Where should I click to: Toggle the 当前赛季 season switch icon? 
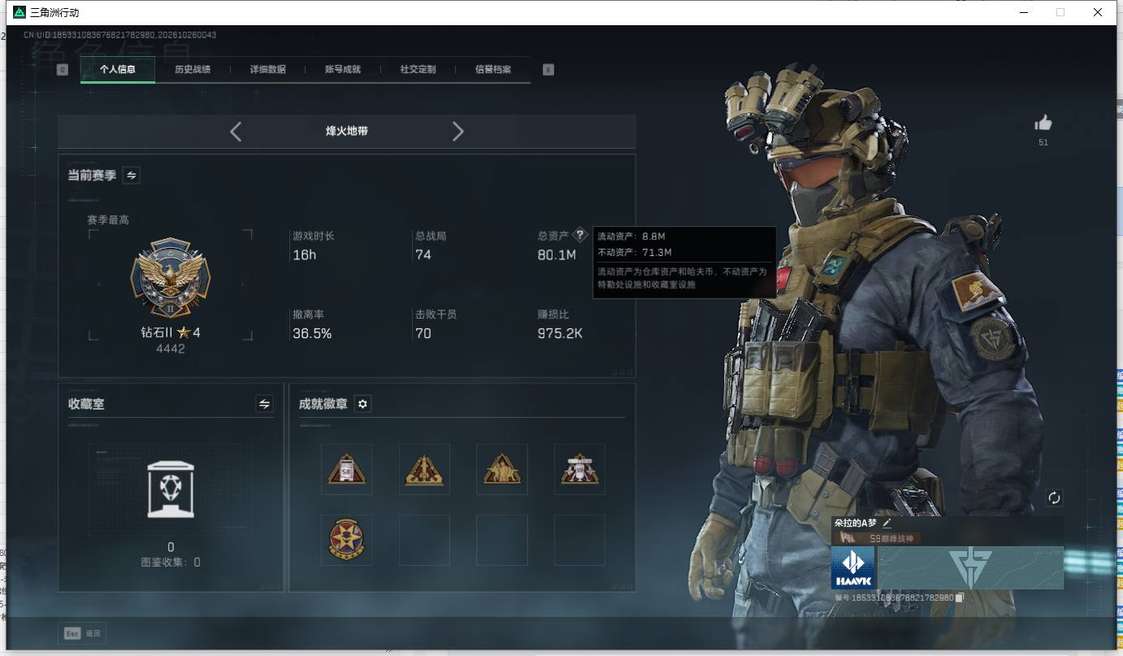(x=131, y=175)
